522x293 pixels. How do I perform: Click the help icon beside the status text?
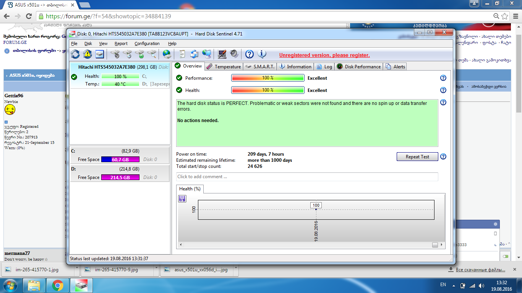(x=443, y=102)
